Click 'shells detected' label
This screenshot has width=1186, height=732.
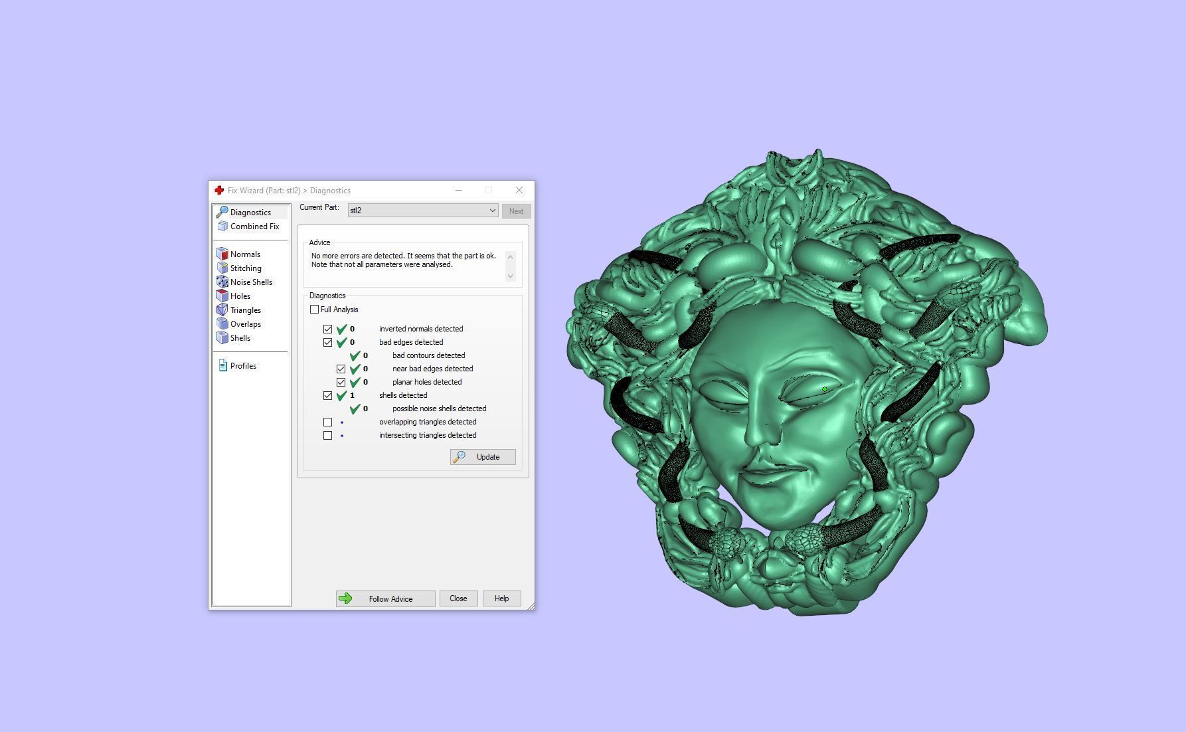tap(403, 395)
